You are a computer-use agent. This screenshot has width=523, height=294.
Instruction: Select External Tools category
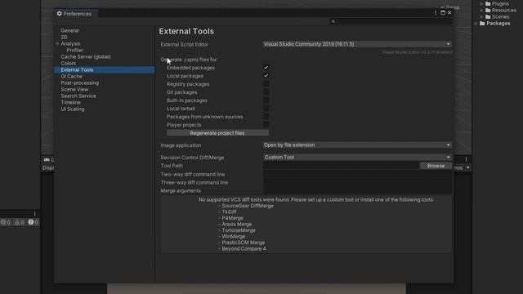[104, 69]
